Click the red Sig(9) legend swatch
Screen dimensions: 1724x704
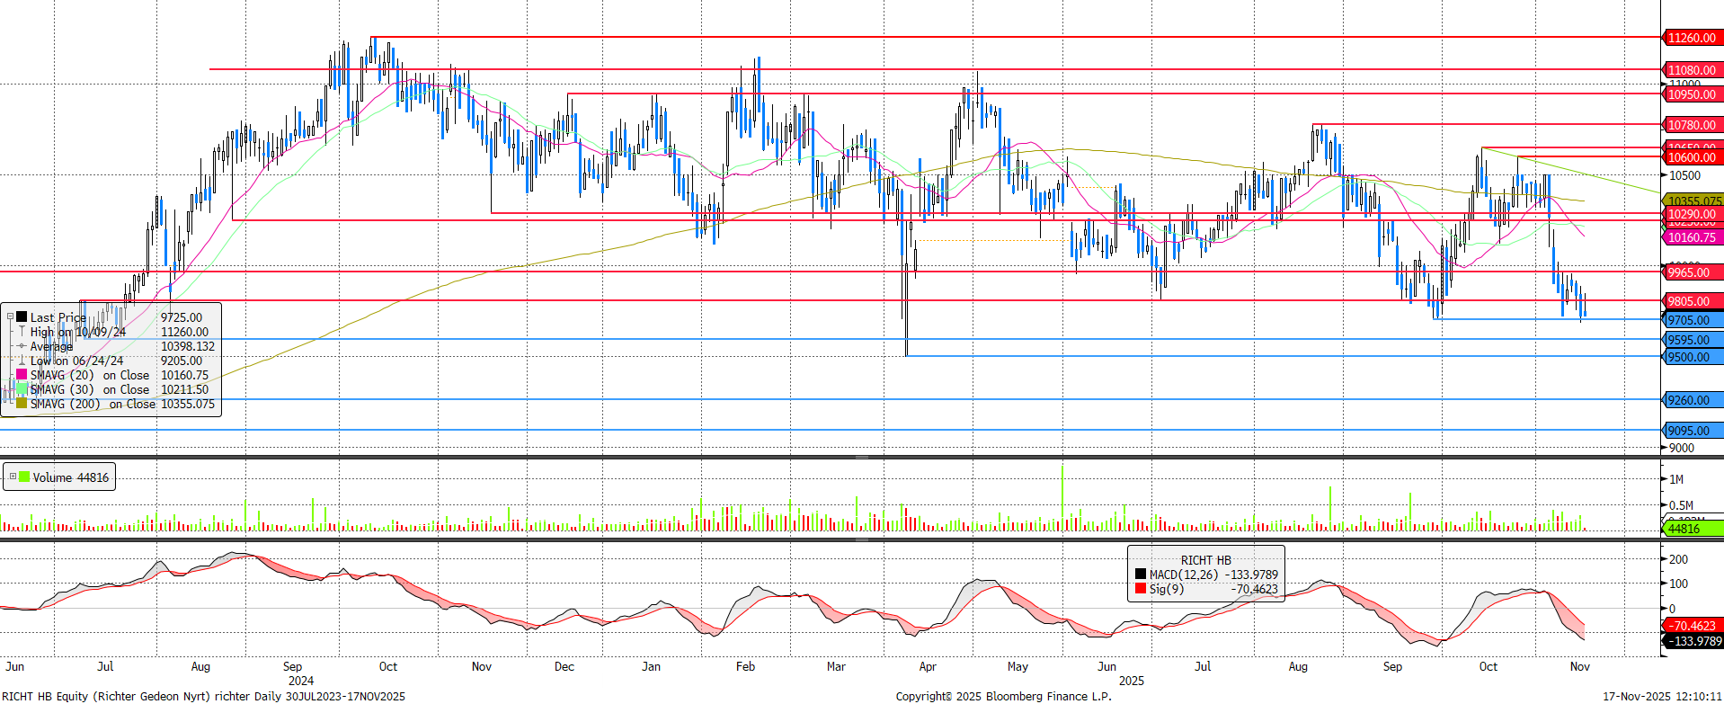(1141, 588)
